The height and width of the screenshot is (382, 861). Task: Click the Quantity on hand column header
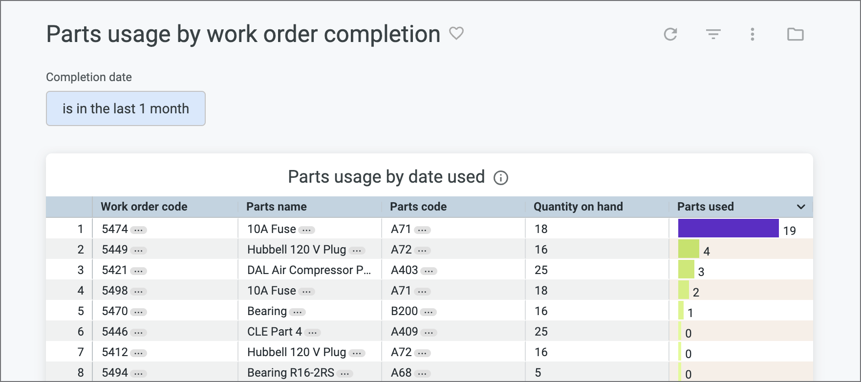pyautogui.click(x=578, y=207)
